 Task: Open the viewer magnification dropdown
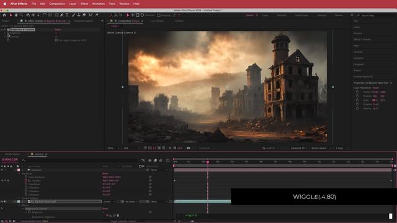(113, 148)
